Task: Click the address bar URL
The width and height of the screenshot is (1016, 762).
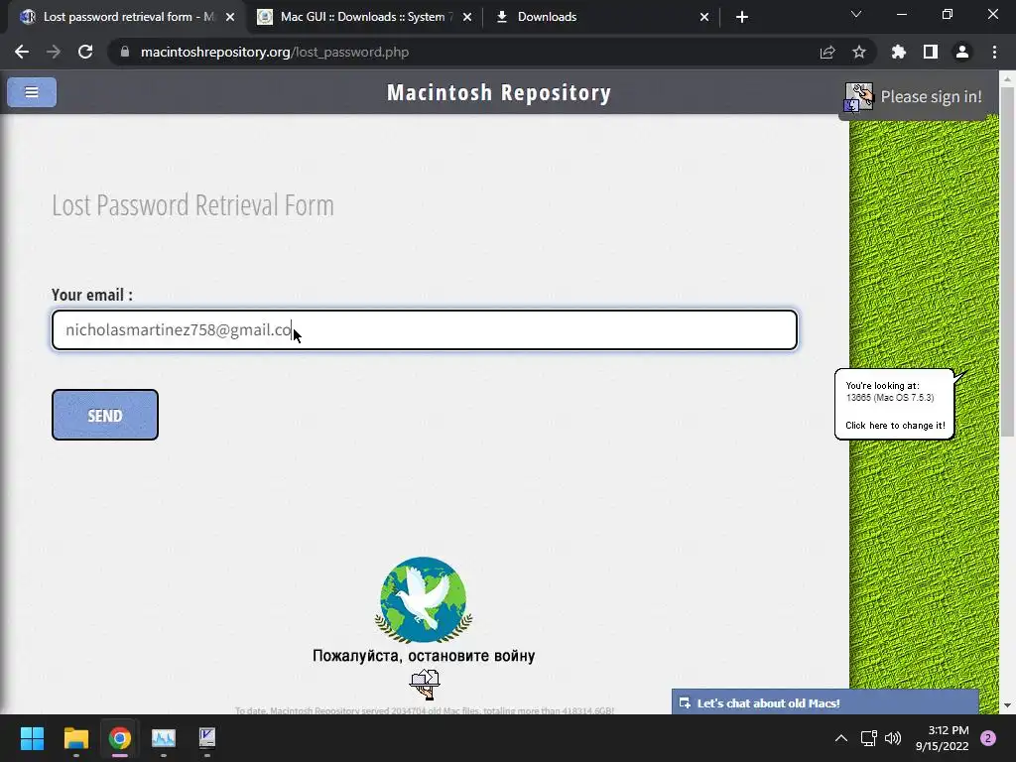Action: point(275,52)
